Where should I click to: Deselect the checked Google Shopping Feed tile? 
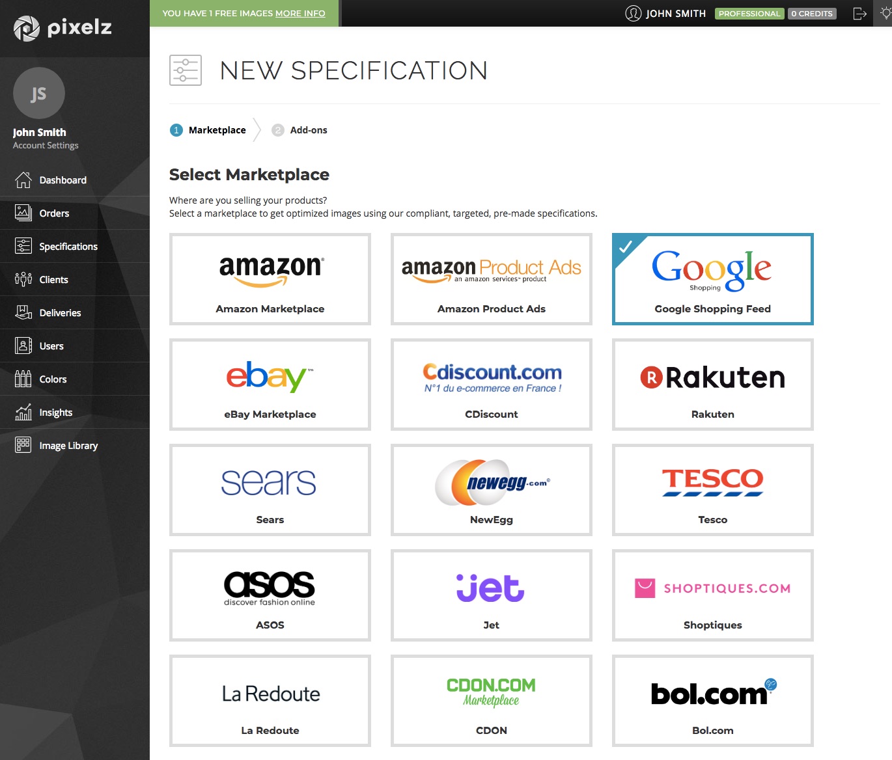(712, 279)
